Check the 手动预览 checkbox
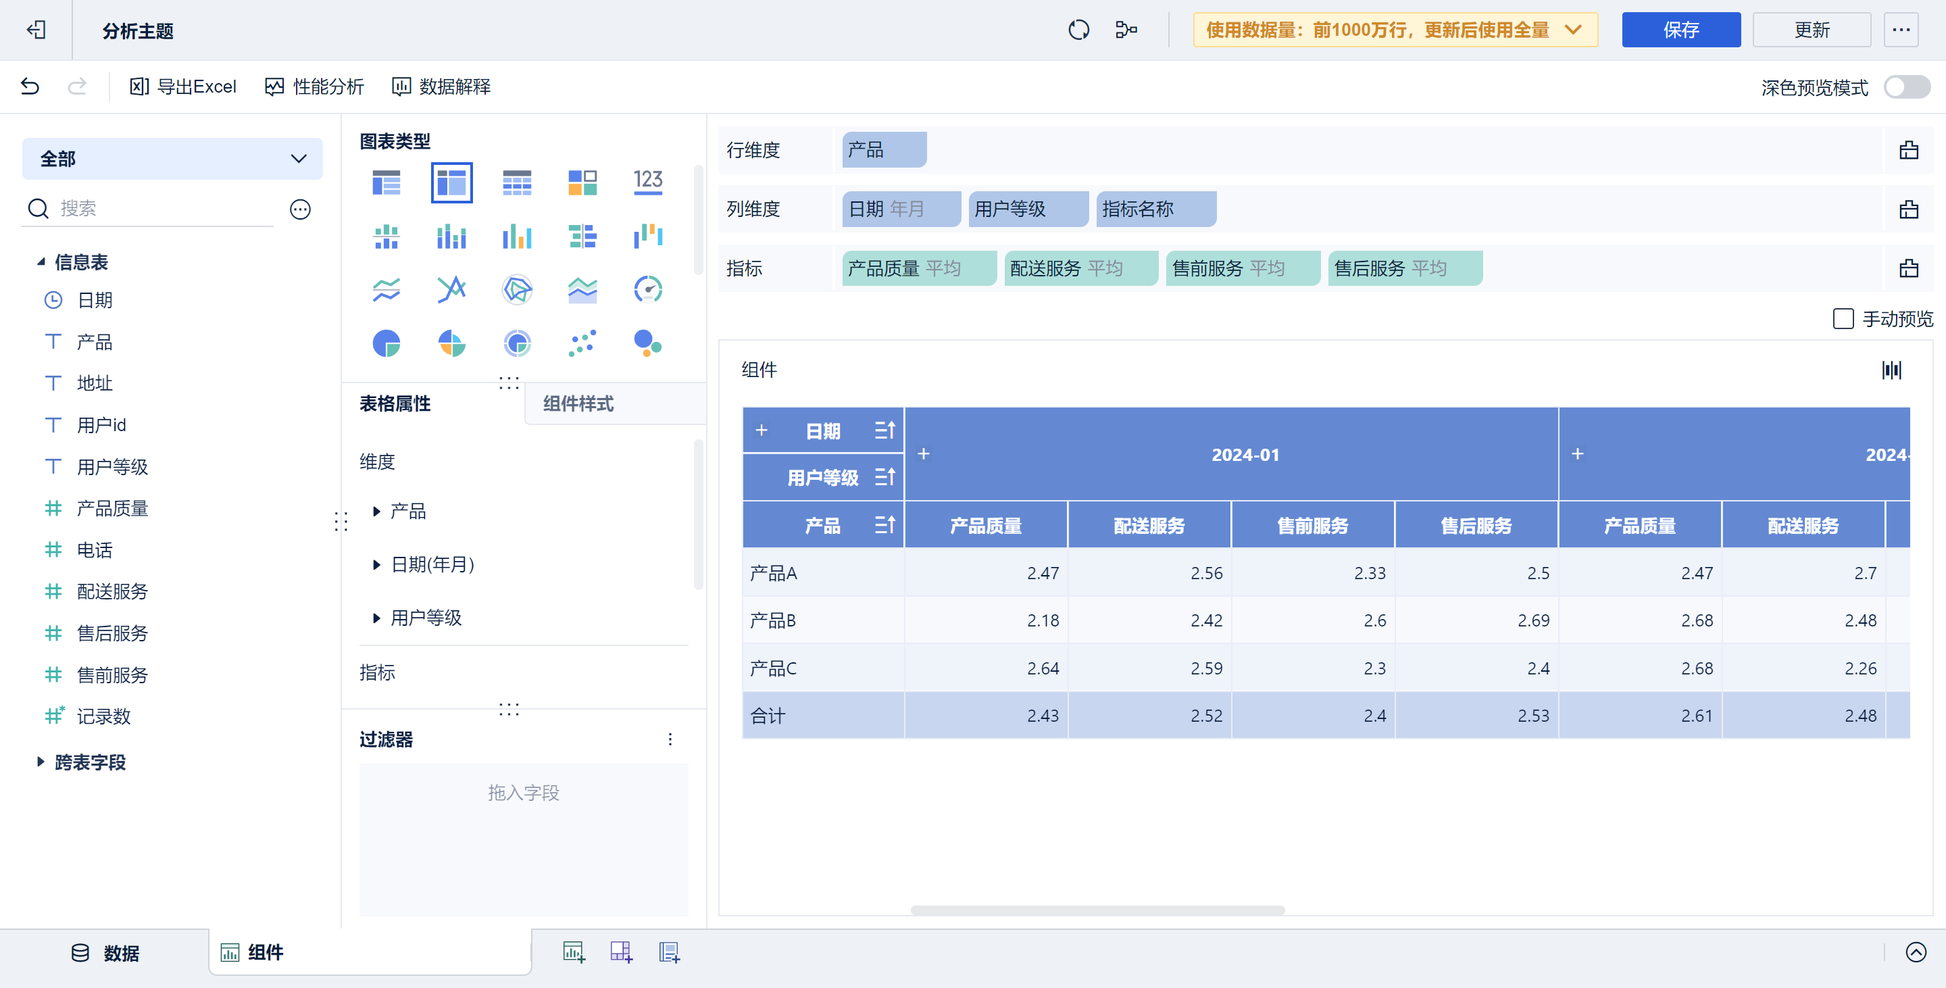 tap(1843, 319)
